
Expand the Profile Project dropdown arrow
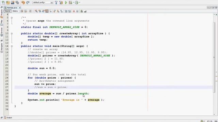tap(79, 2)
